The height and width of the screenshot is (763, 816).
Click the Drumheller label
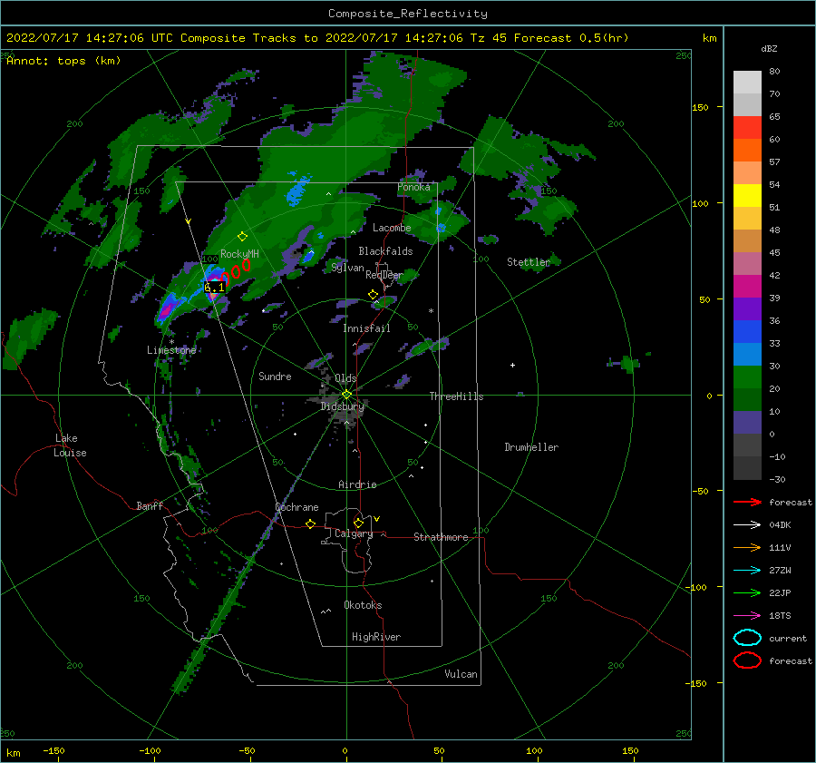point(531,447)
